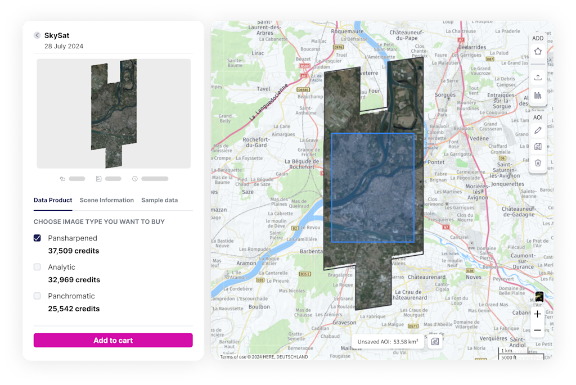
Task: Switch to the Sample data tab
Action: coord(159,200)
